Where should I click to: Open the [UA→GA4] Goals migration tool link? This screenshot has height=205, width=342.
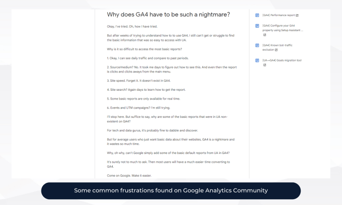point(282,60)
